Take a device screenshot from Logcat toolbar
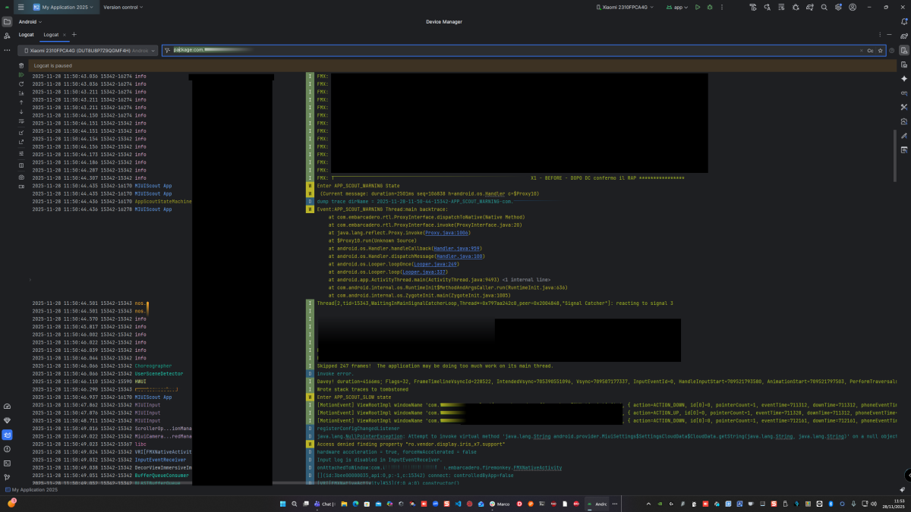911x512 pixels. pos(21,177)
